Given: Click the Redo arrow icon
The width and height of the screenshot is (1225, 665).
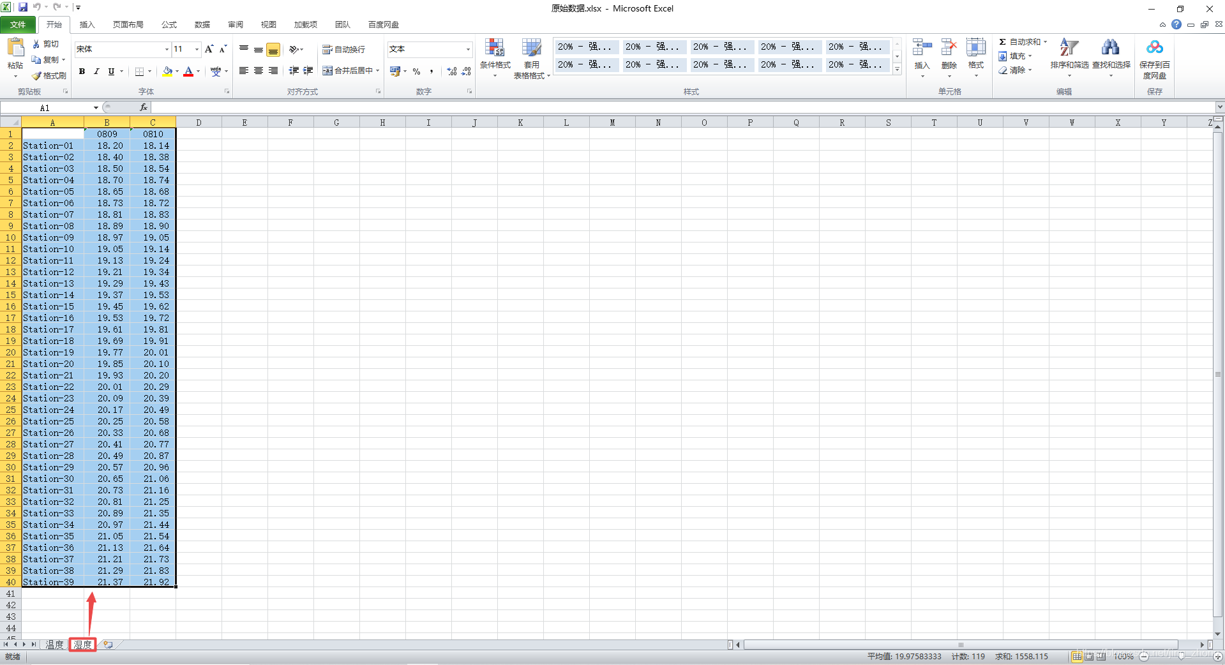Looking at the screenshot, I should point(57,7).
